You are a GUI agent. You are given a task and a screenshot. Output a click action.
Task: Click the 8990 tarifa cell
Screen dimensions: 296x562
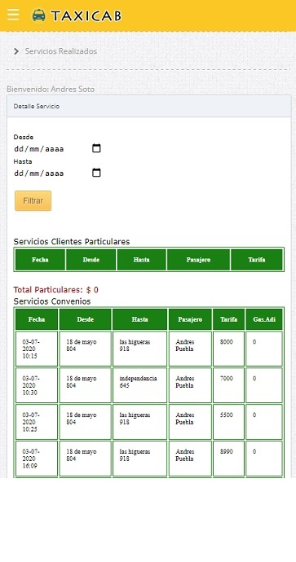(x=228, y=459)
